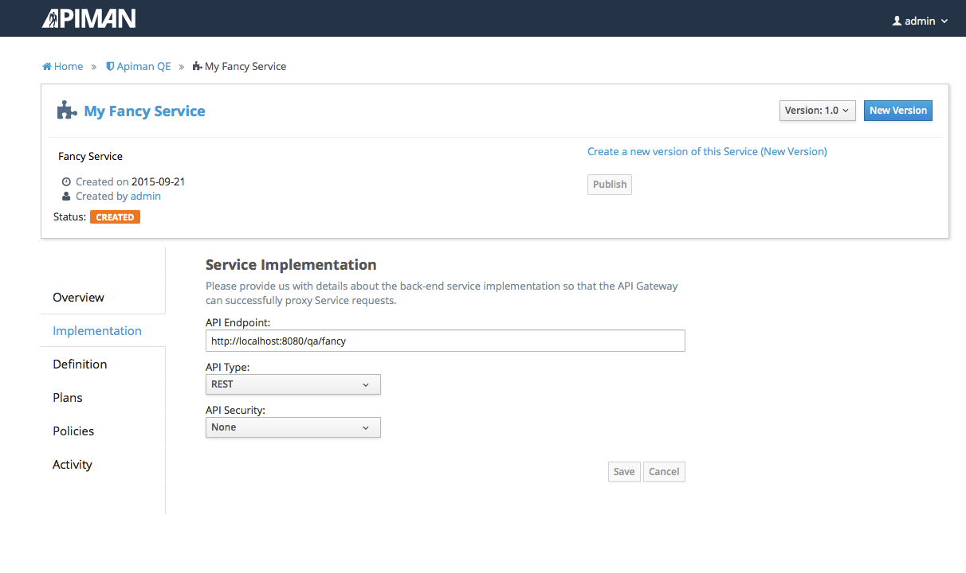966x573 pixels.
Task: Go to Apiman QE organization link
Action: pos(143,67)
